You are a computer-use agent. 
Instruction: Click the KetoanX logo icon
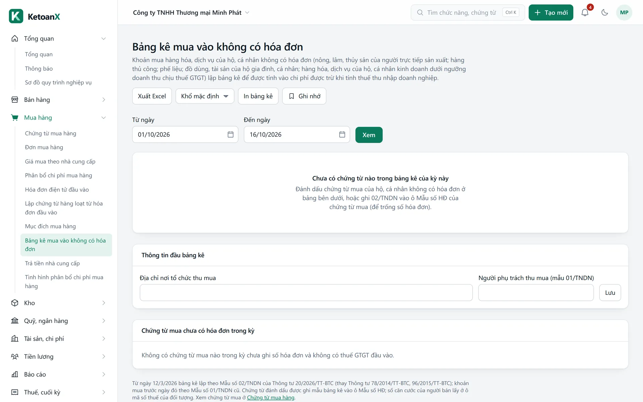click(16, 16)
